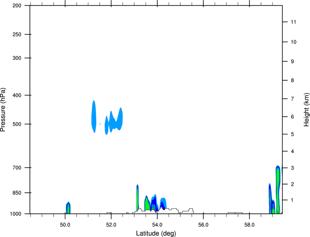Click the 50.0 latitude tick label
The height and width of the screenshot is (237, 310).
point(65,225)
